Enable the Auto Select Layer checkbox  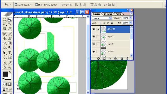click(x=16, y=5)
